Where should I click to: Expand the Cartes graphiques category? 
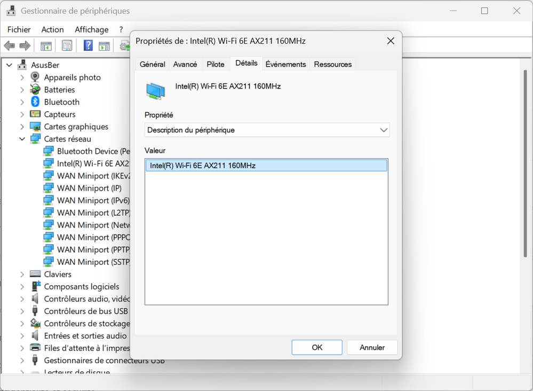coord(22,127)
